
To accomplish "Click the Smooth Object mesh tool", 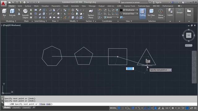I will click(x=25, y=14).
